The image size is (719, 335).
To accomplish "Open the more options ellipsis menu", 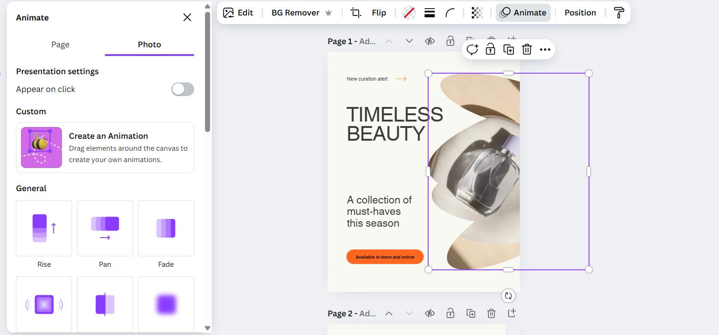I will click(545, 50).
